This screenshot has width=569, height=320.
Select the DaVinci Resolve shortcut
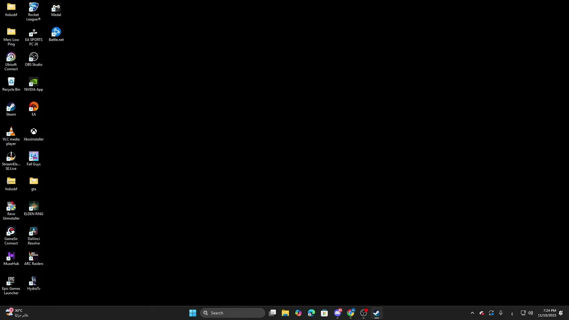pos(33,236)
